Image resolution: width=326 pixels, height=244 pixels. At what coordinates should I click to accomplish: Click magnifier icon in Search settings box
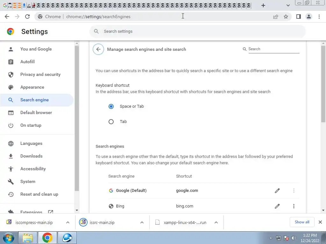click(96, 31)
